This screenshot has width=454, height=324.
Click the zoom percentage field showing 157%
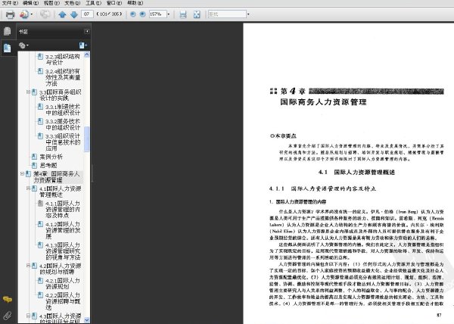pyautogui.click(x=157, y=14)
